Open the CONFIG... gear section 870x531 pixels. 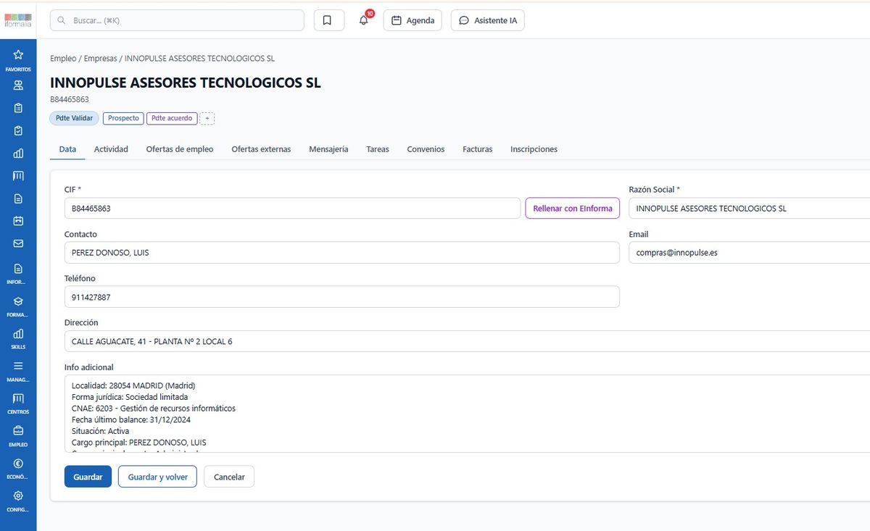[x=18, y=502]
